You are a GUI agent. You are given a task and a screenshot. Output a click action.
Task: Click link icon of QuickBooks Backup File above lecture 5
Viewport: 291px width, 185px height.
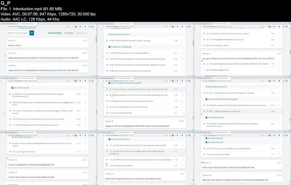pyautogui.click(x=109, y=35)
